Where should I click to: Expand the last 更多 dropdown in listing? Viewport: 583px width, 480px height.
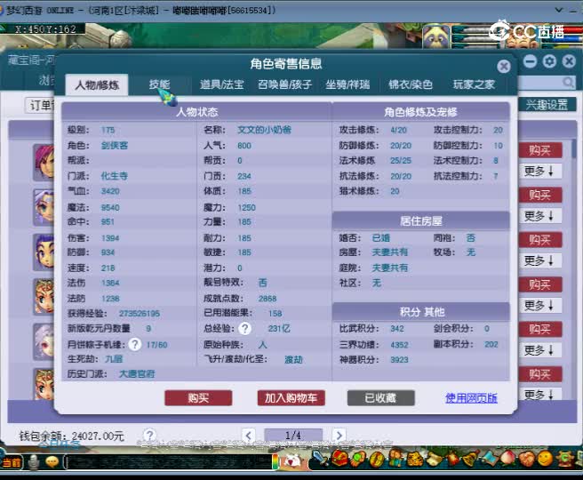click(540, 394)
